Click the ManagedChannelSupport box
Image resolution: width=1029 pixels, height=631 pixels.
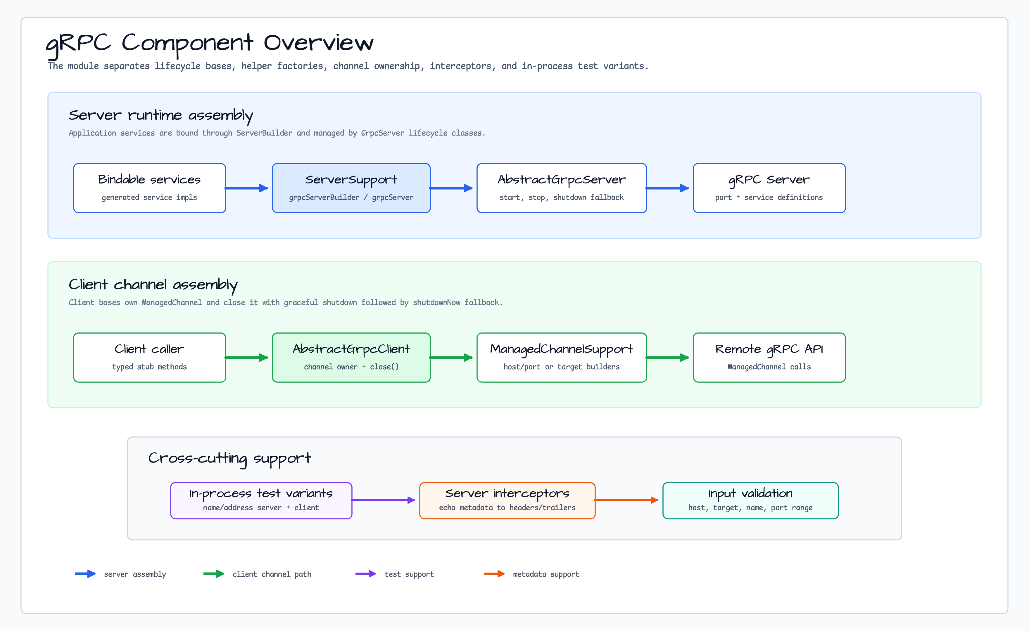pyautogui.click(x=562, y=358)
